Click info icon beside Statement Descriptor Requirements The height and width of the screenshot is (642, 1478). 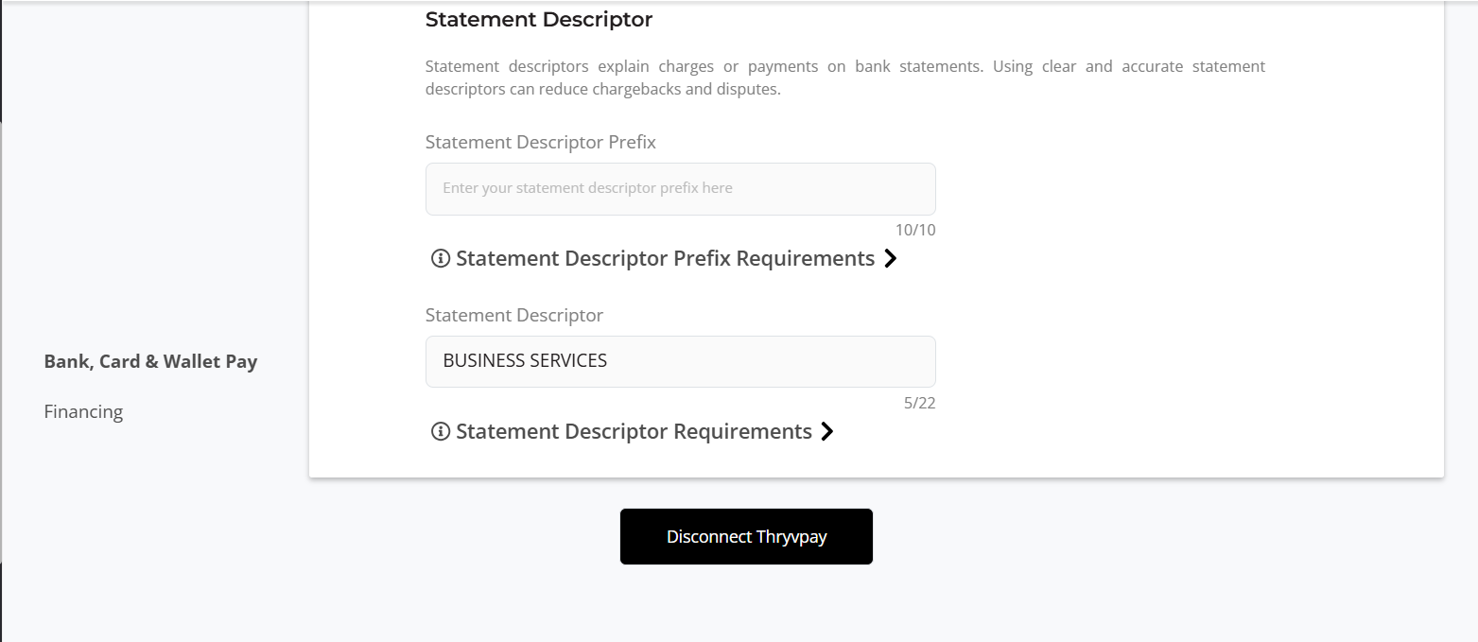[x=440, y=431]
